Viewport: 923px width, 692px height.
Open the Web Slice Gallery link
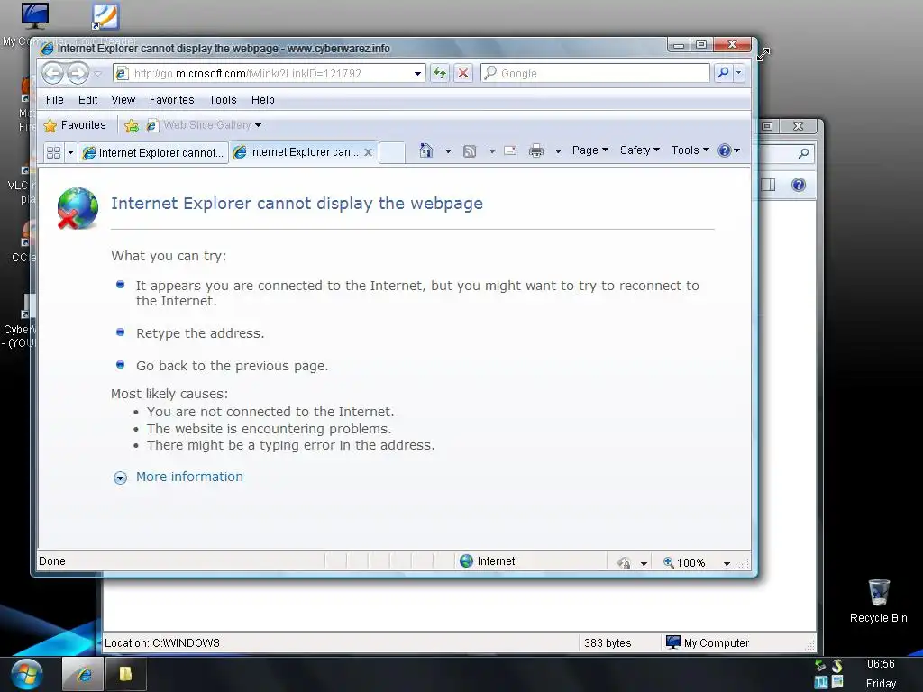click(204, 125)
